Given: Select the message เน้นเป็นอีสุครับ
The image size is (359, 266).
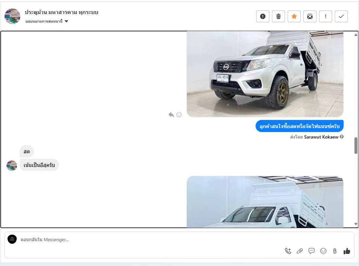Looking at the screenshot, I should tap(39, 165).
